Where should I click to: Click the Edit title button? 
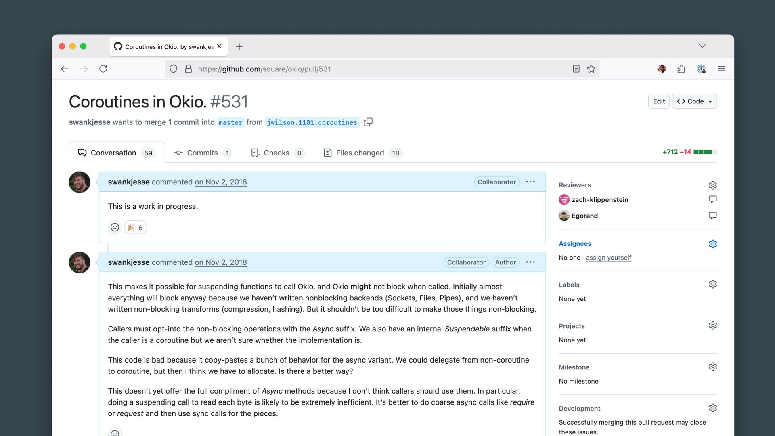659,101
